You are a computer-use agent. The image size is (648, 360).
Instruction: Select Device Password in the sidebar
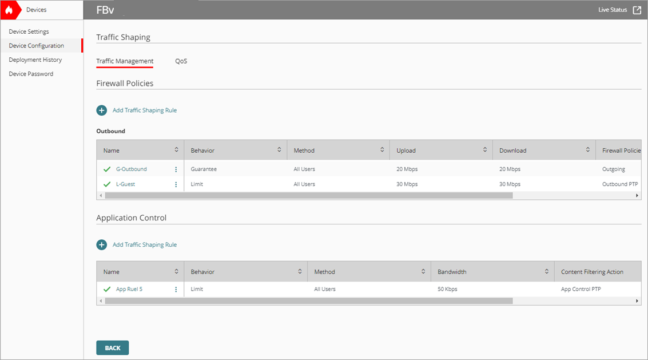[x=30, y=73]
